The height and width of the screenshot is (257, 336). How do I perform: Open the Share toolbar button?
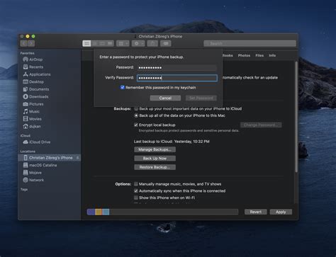point(152,43)
